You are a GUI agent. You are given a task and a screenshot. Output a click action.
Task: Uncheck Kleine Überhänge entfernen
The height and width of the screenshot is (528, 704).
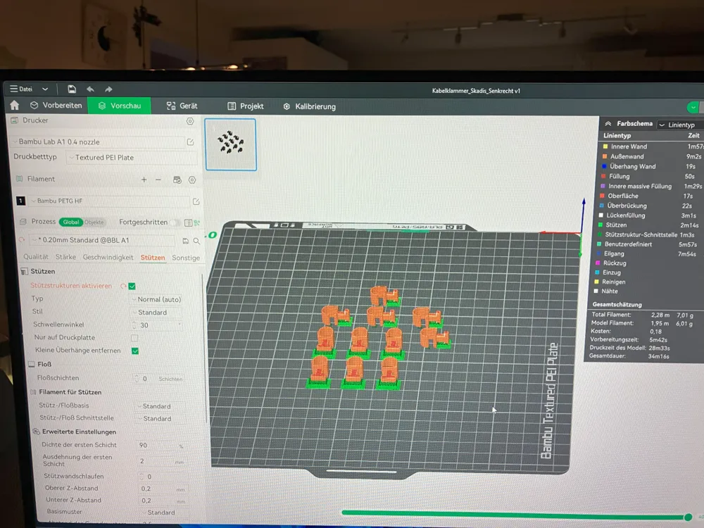(x=135, y=351)
